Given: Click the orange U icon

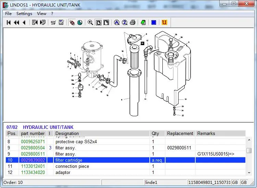Looking at the screenshot, I should tap(164, 23).
